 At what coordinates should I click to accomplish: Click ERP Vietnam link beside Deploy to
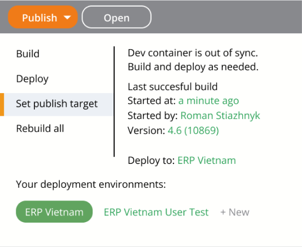tap(207, 161)
